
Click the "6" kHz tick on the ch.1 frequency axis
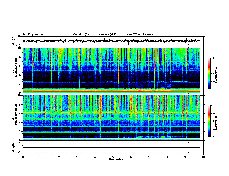click(x=20, y=66)
